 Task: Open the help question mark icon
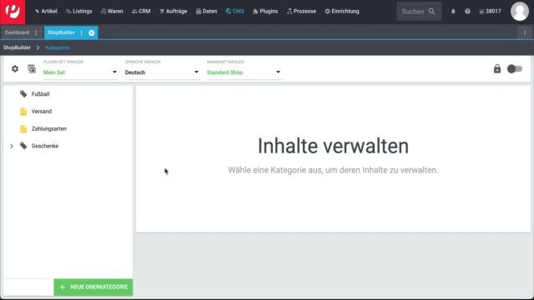click(x=467, y=11)
